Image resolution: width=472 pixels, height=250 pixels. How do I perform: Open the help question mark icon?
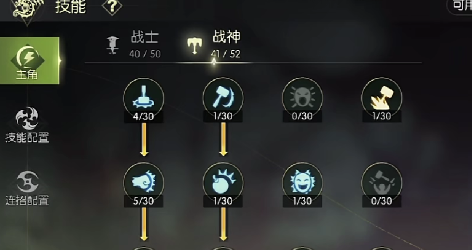point(112,7)
